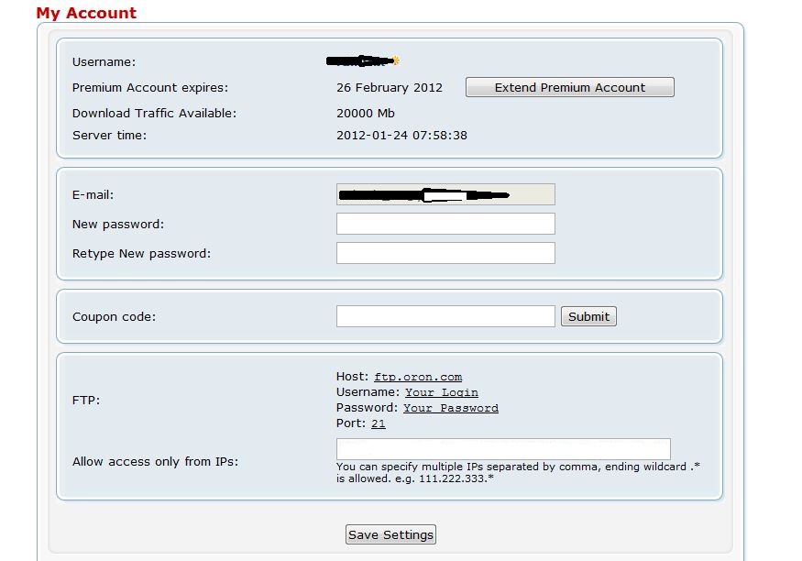The height and width of the screenshot is (561, 802).
Task: Click the Extend Premium Account button
Action: pyautogui.click(x=570, y=87)
